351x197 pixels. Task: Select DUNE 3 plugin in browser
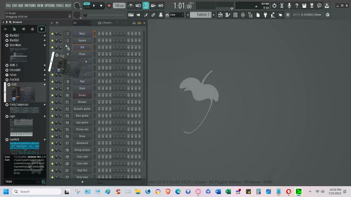pos(13,65)
